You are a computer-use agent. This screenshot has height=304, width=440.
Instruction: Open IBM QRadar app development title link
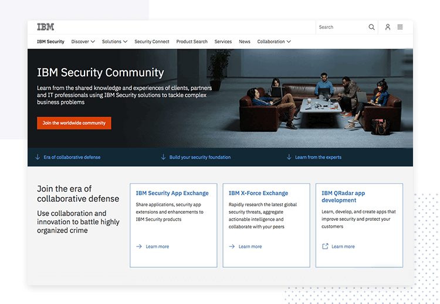click(343, 197)
